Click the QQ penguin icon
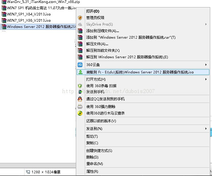The width and height of the screenshot is (212, 176). pos(80,99)
